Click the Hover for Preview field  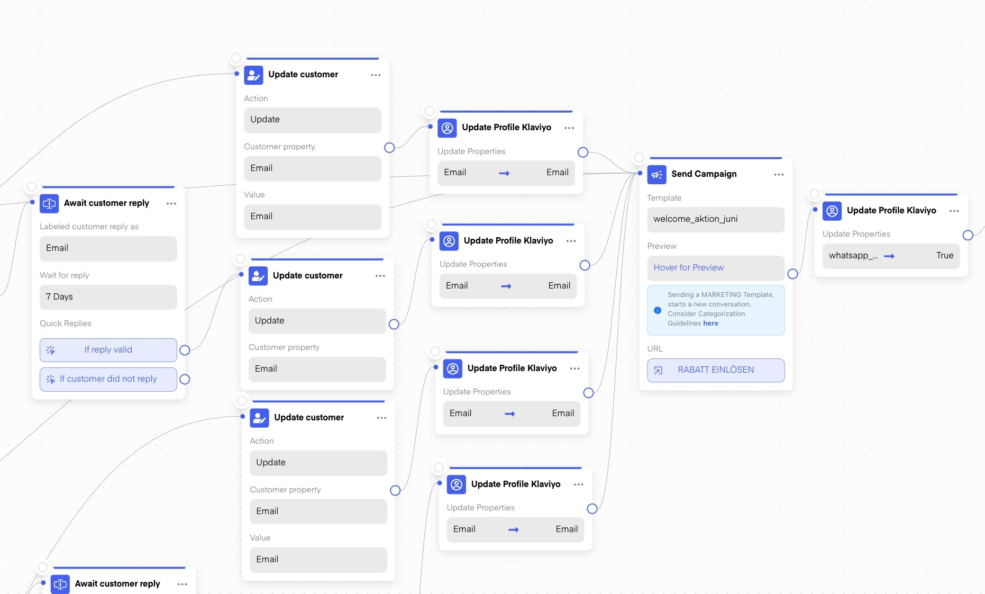[715, 268]
